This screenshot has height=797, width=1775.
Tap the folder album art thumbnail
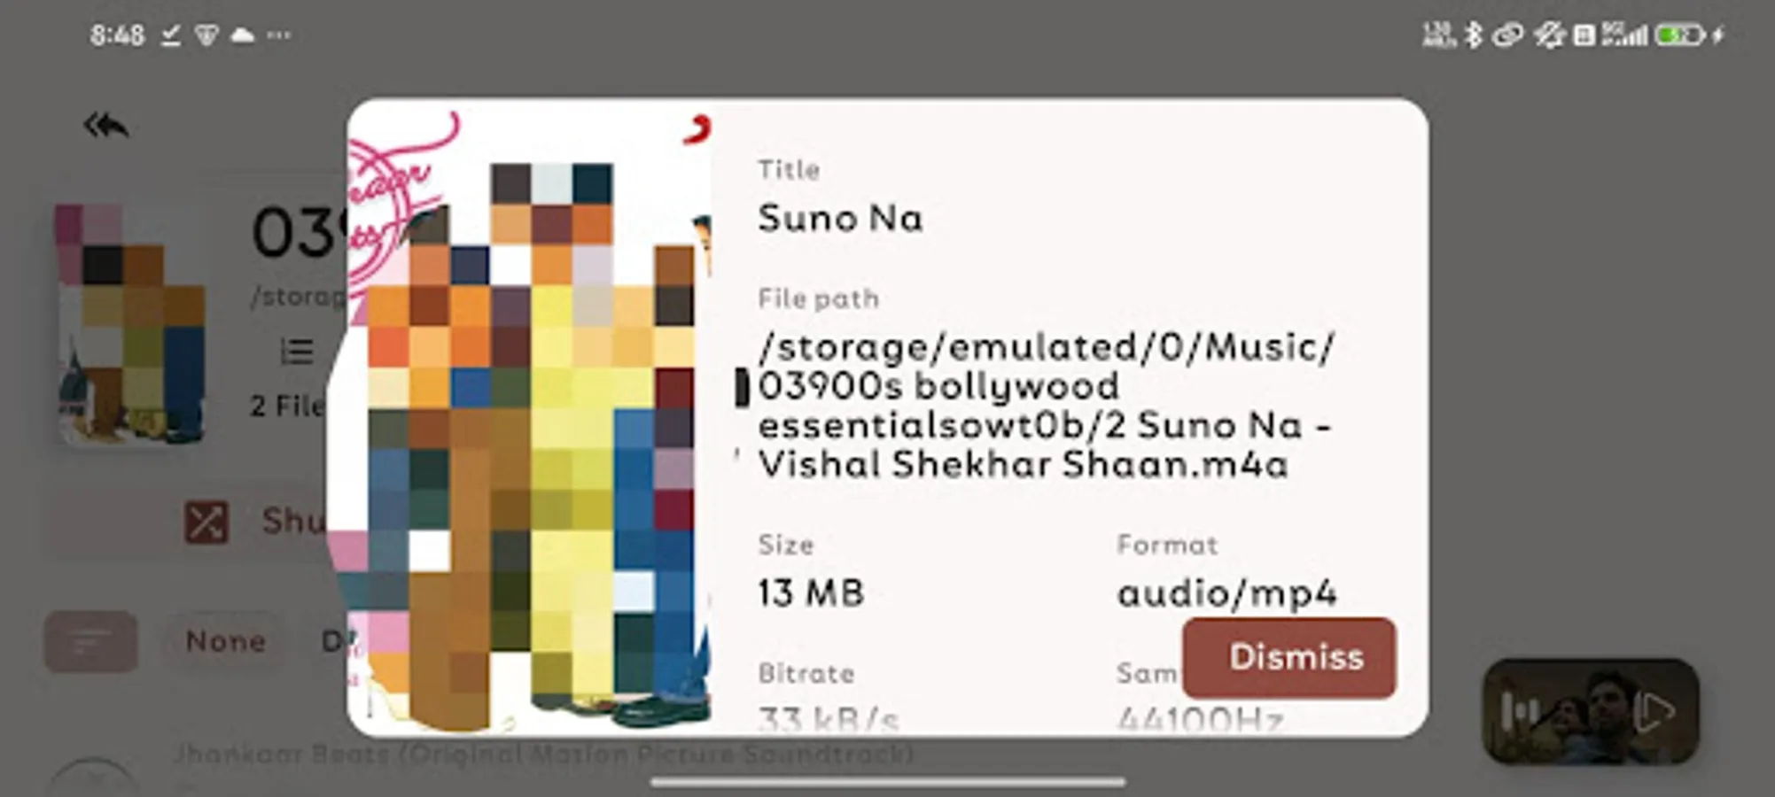(x=131, y=324)
